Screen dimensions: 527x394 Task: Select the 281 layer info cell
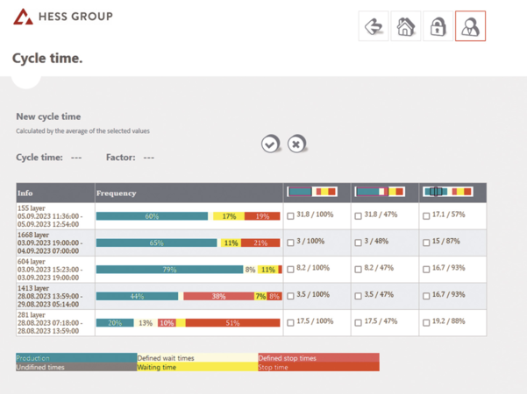pyautogui.click(x=55, y=323)
